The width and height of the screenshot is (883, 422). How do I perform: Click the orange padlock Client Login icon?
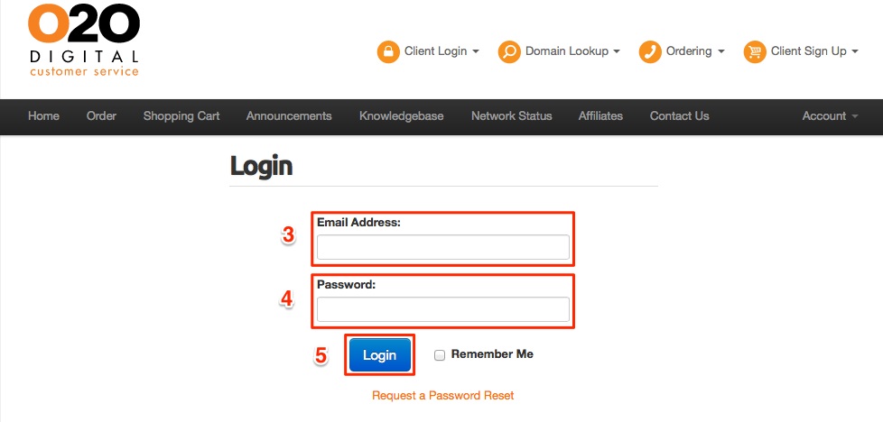tap(388, 51)
